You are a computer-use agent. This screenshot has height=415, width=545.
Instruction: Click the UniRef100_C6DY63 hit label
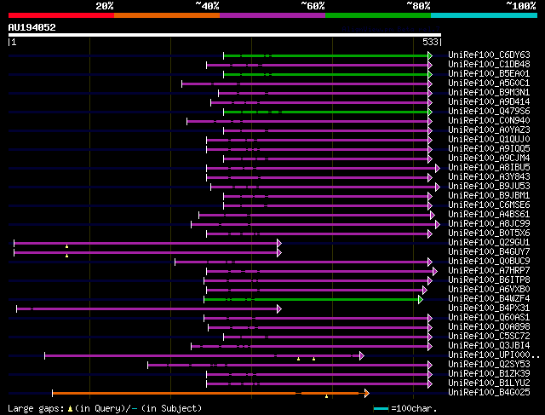[489, 55]
